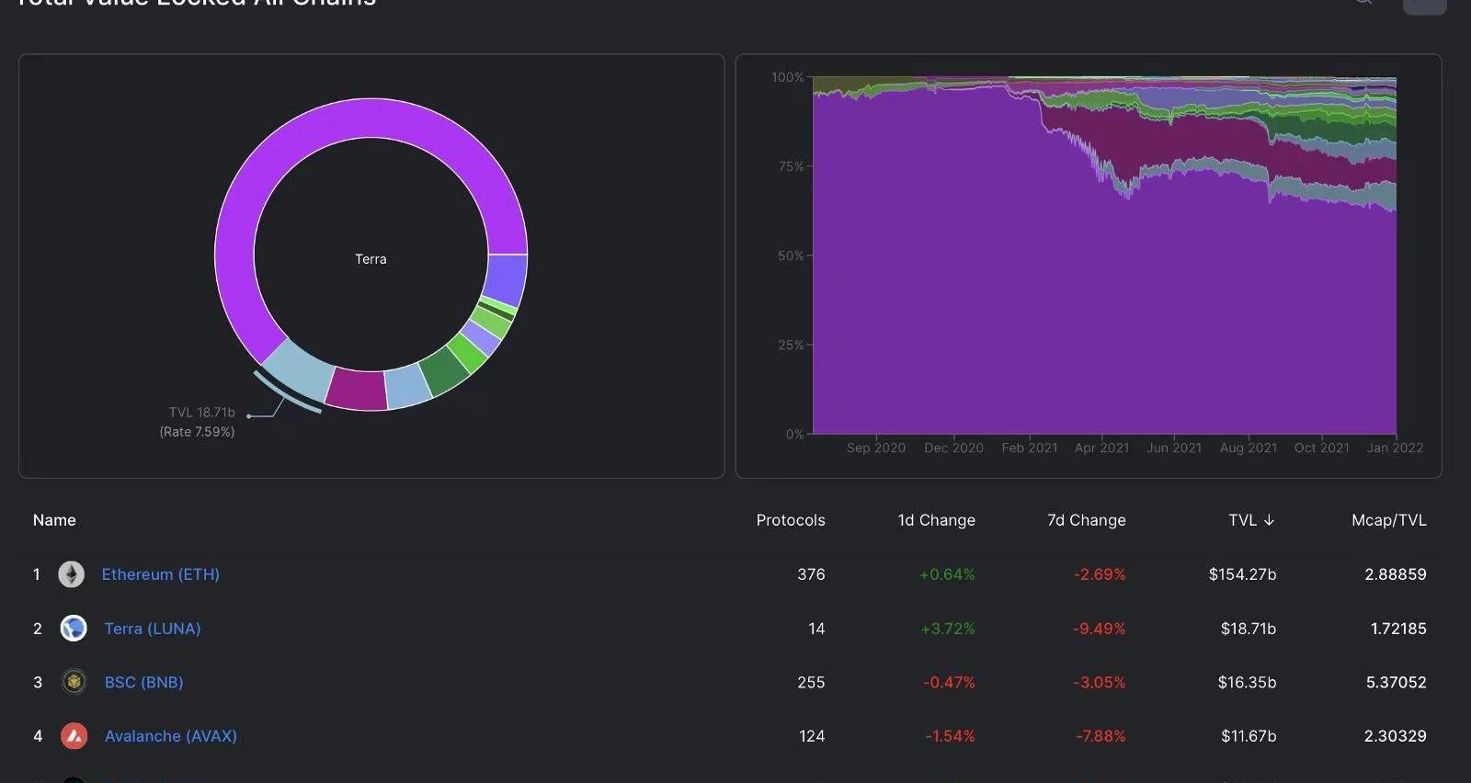Click Terra's 1d change +3.72%
Image resolution: width=1471 pixels, height=783 pixels.
tap(948, 629)
